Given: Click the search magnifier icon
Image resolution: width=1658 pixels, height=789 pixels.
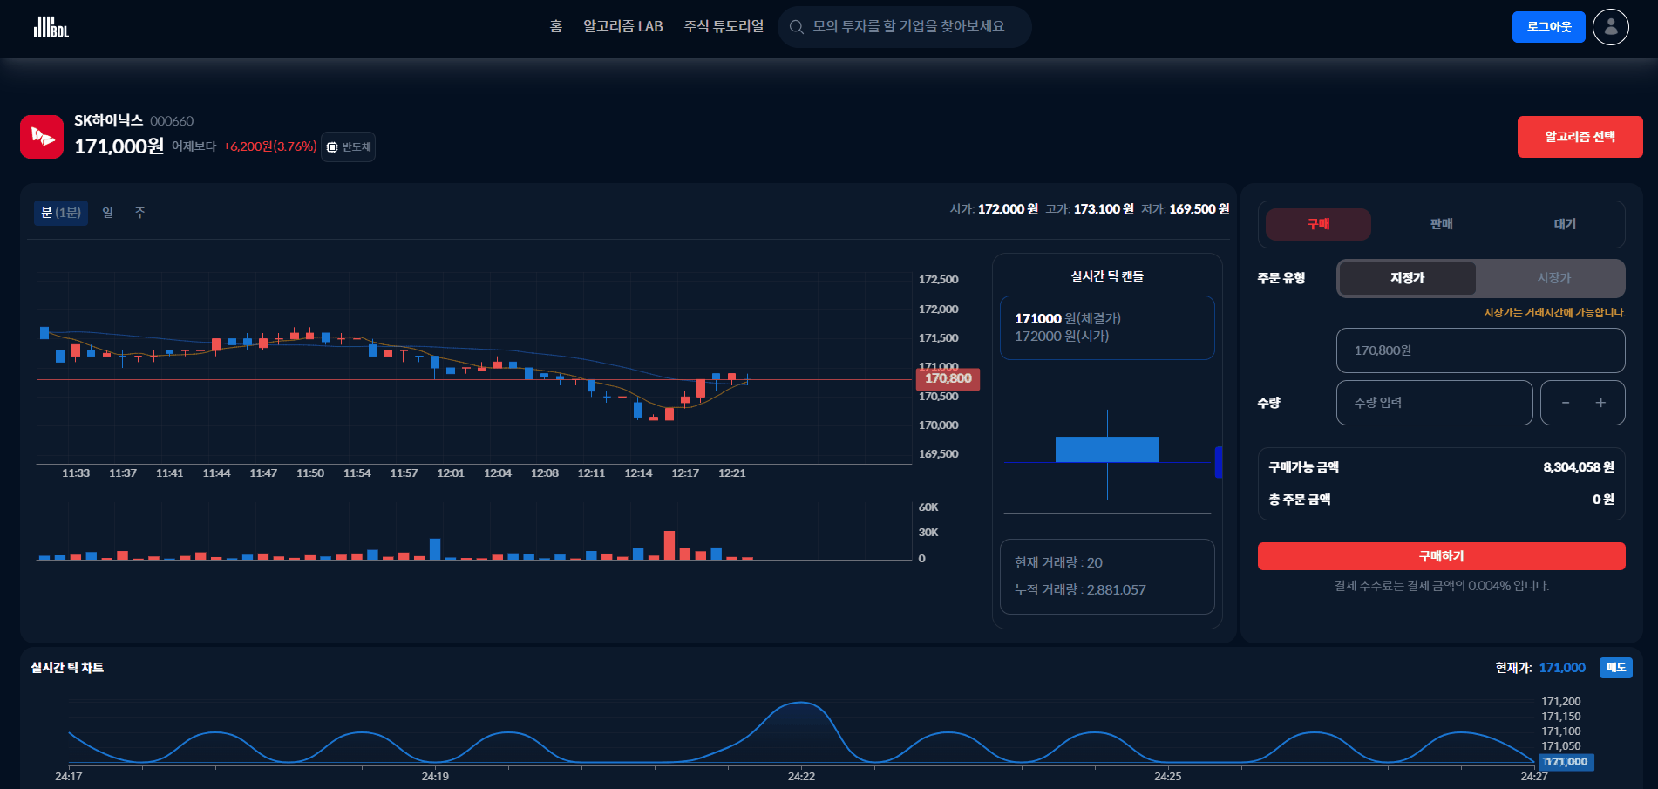Looking at the screenshot, I should pos(796,26).
